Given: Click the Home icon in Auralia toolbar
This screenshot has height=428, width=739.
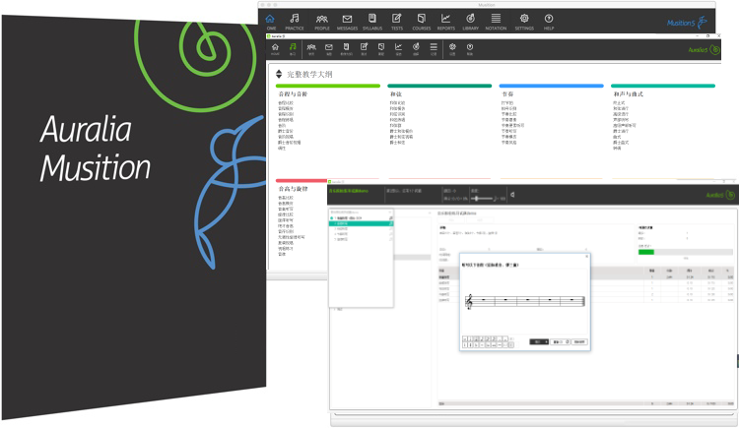Looking at the screenshot, I should [x=275, y=49].
